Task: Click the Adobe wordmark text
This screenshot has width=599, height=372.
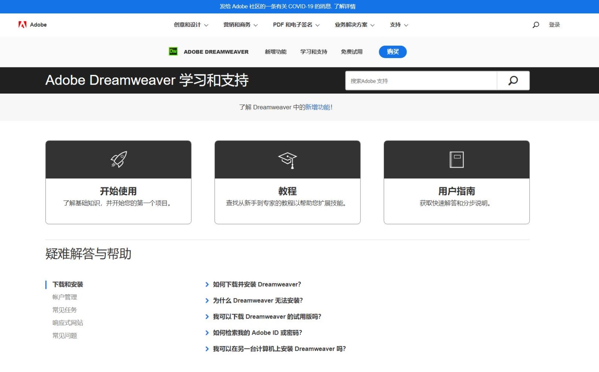Action: (38, 25)
